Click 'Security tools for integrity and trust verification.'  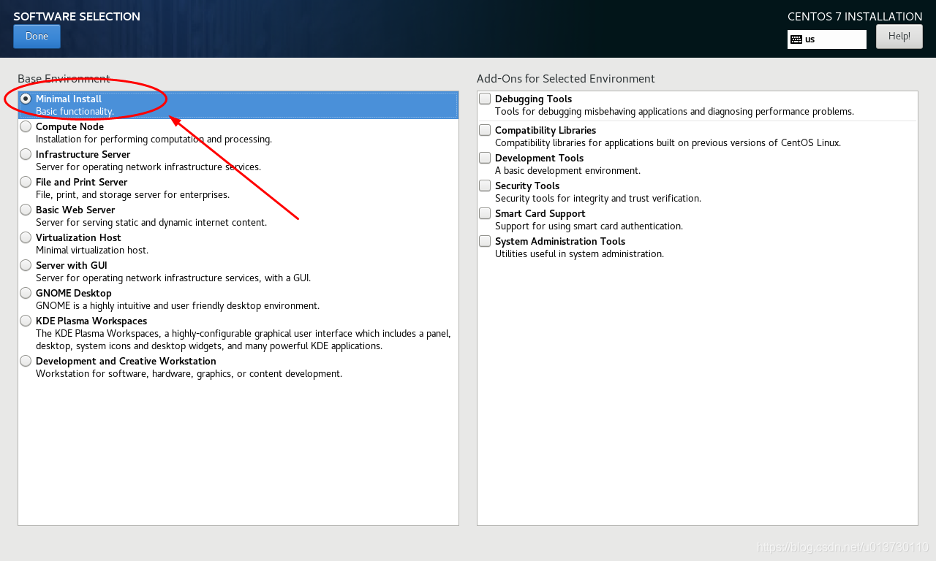coord(598,198)
